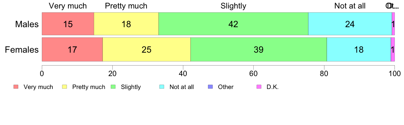
Task: Click the cyan Not at all legend swatch
Action: pos(162,87)
